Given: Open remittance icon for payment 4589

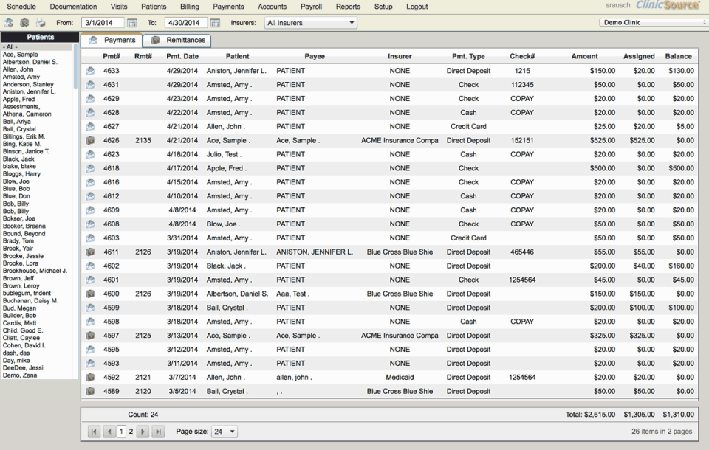Looking at the screenshot, I should (90, 391).
